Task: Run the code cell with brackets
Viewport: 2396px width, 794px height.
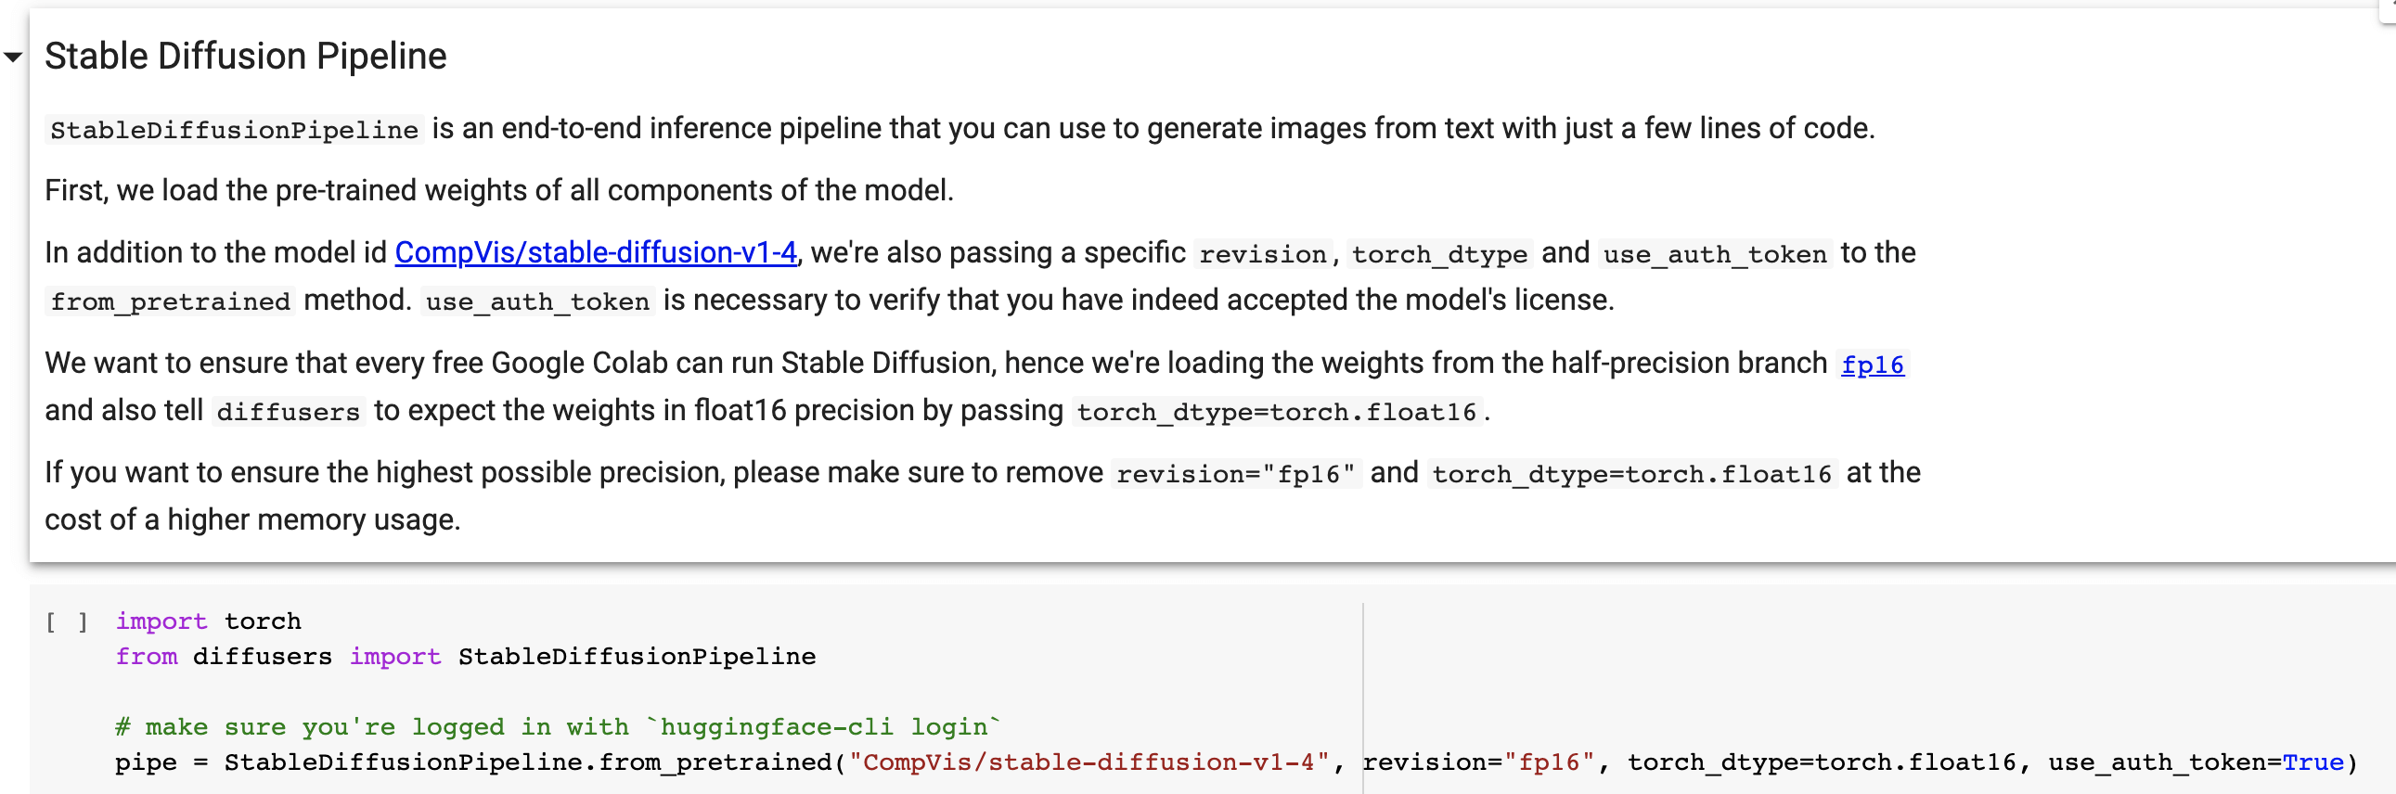Action: pyautogui.click(x=67, y=622)
